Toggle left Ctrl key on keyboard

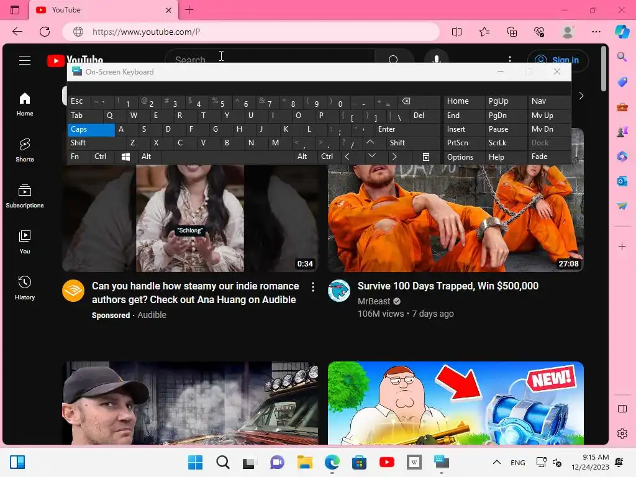[x=103, y=157]
